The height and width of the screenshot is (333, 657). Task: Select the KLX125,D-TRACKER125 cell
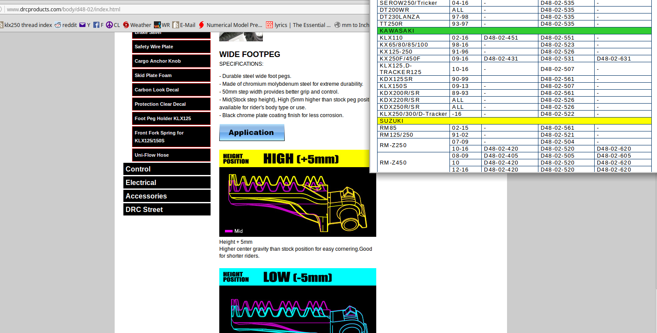click(413, 69)
